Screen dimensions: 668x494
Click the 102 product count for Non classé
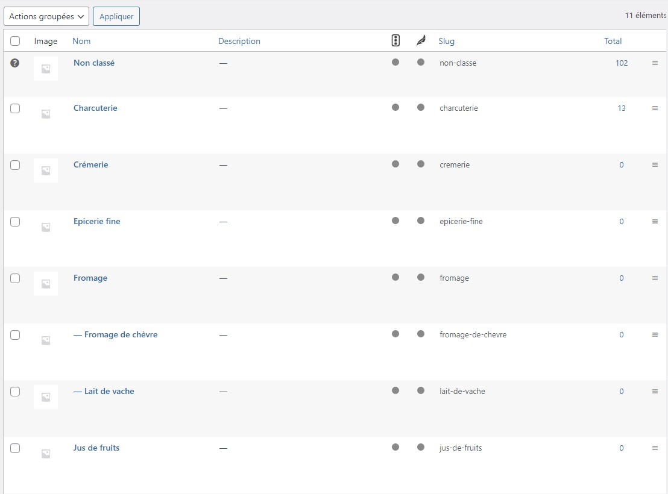pyautogui.click(x=622, y=63)
